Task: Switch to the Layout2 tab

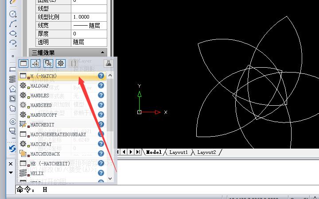Action: click(206, 152)
